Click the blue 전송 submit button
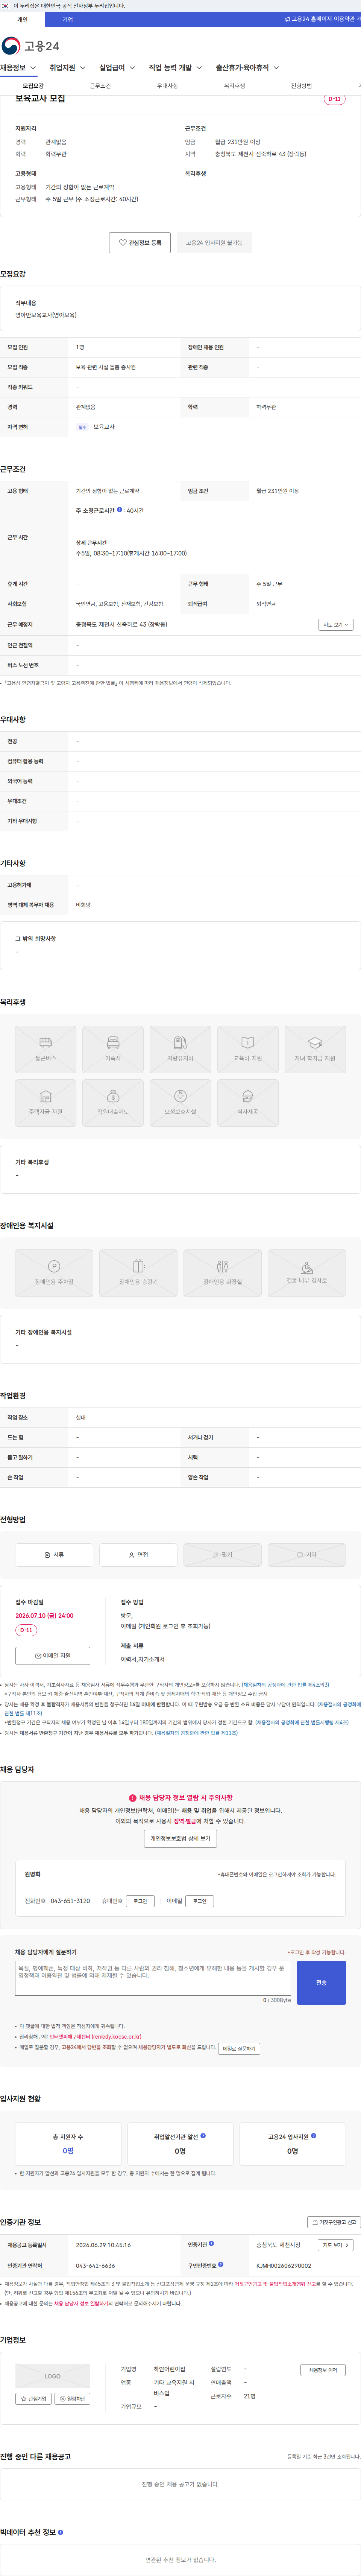The height and width of the screenshot is (2576, 361). point(321,1982)
